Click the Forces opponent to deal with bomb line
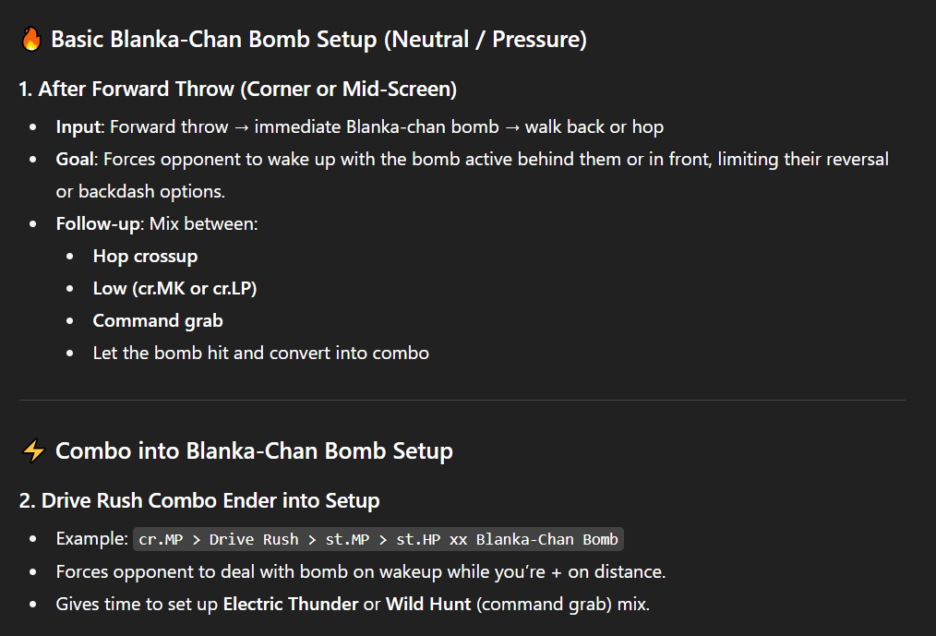 click(x=361, y=572)
